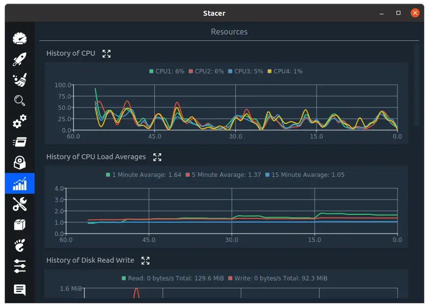Viewport: 429px width, 308px height.
Task: Click '1 Minute Avarage: 1.64' legend text
Action: (146, 175)
